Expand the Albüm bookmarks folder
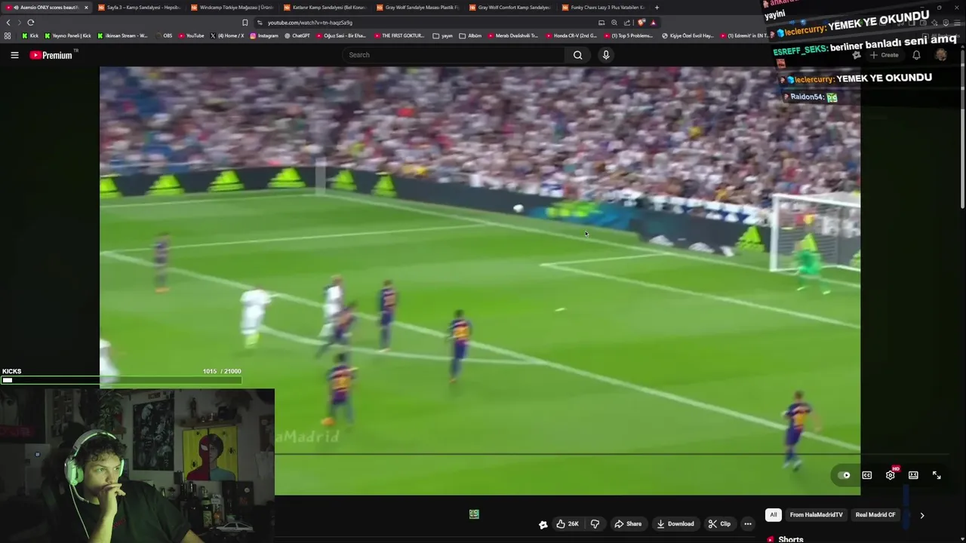Screen dimensions: 966x543 coord(470,35)
